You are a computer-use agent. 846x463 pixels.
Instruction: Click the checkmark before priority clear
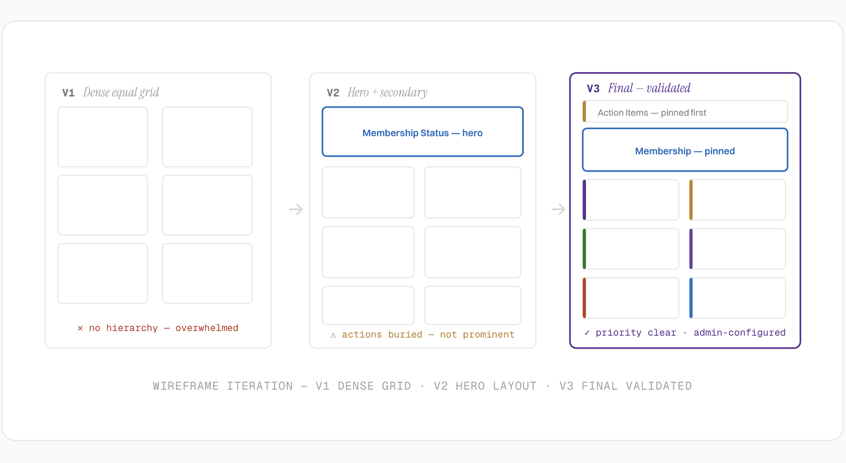coord(587,333)
